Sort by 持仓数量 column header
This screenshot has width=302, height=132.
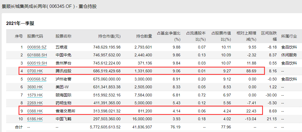click(144, 36)
